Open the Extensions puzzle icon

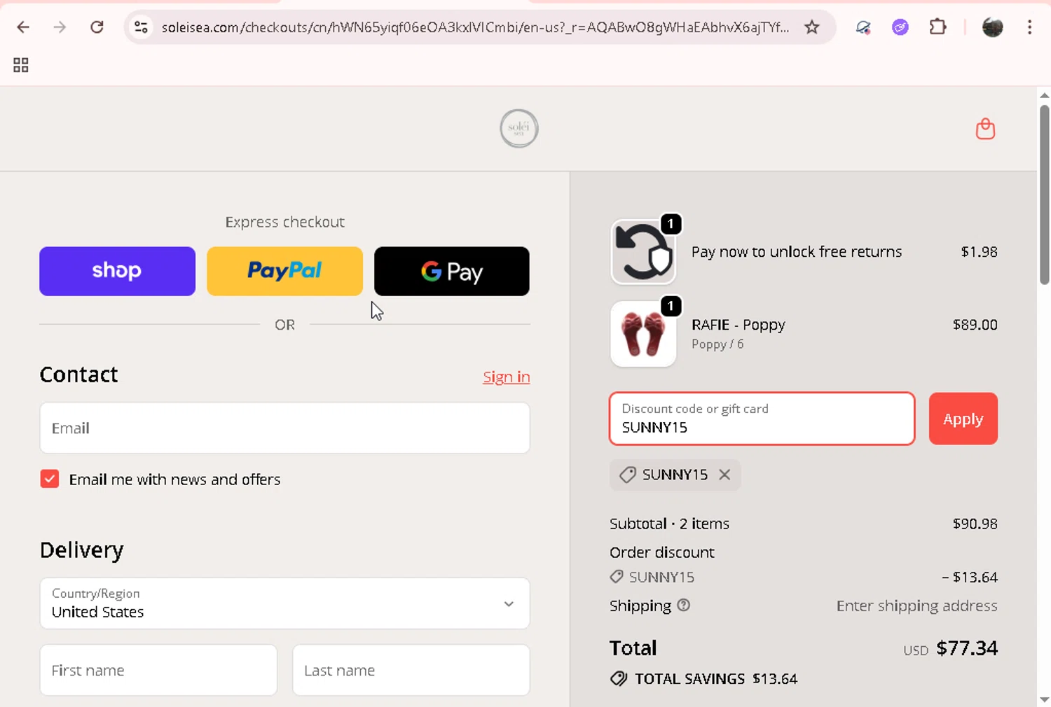[937, 27]
